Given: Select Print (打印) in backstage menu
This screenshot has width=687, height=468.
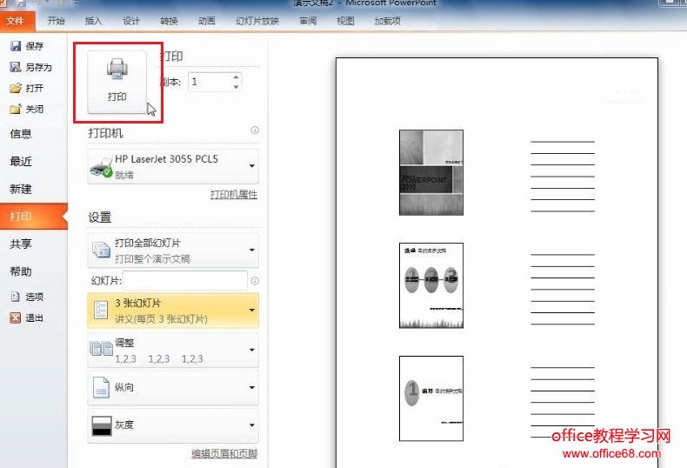Looking at the screenshot, I should [x=33, y=217].
